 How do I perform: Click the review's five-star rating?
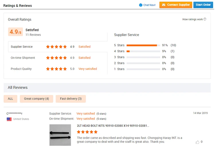[x=87, y=132]
